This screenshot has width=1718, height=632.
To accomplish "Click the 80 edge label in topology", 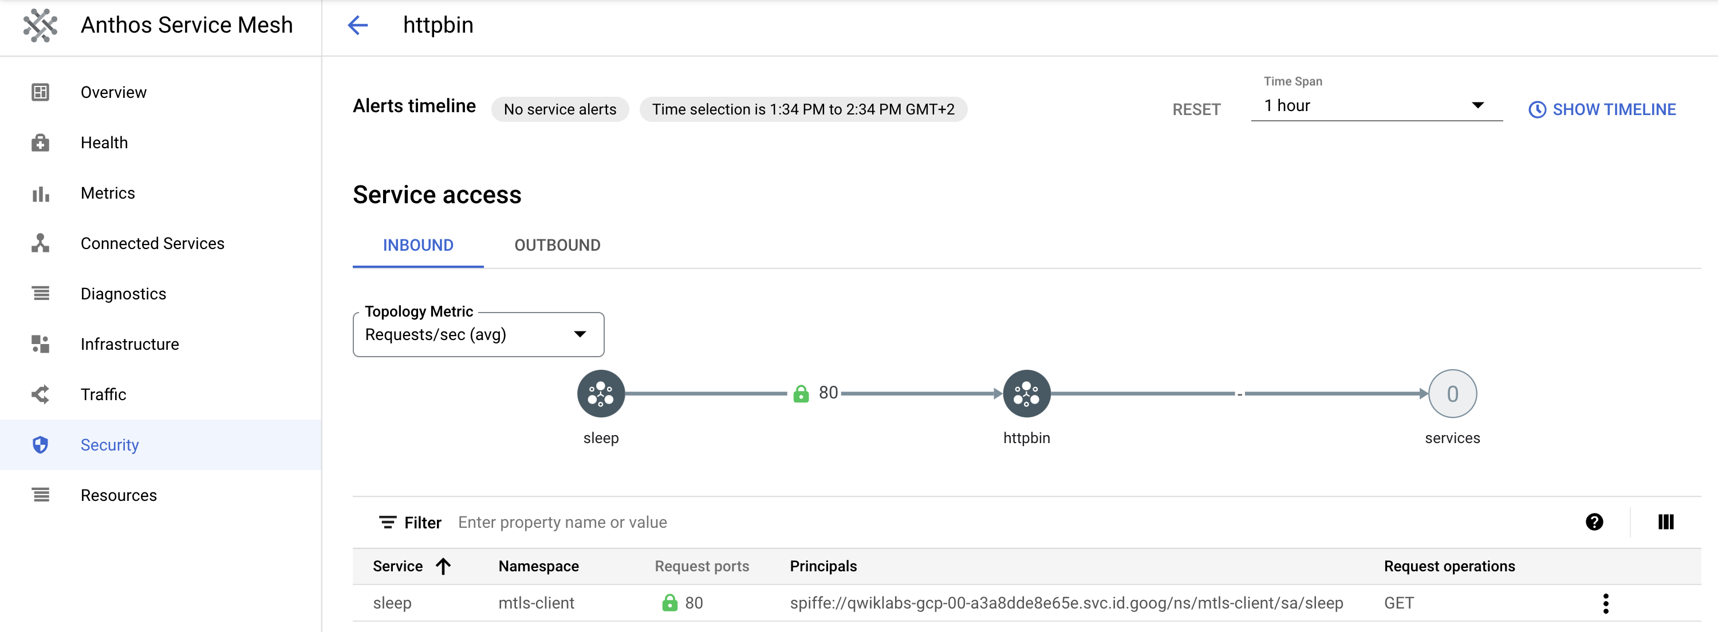I will coord(828,393).
